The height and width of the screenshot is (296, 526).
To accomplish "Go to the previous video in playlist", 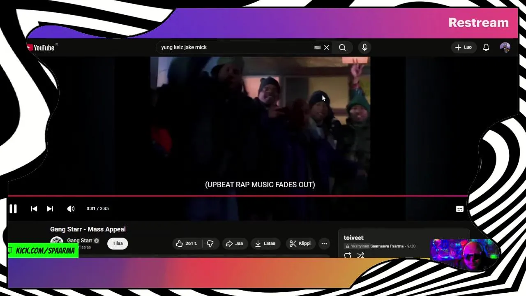I will 34,209.
